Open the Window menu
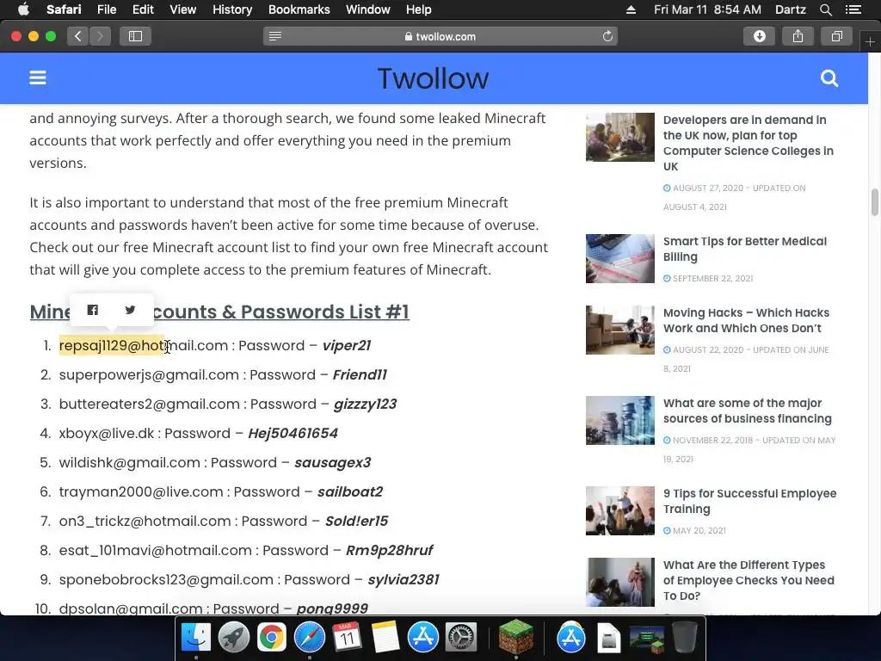 point(368,9)
